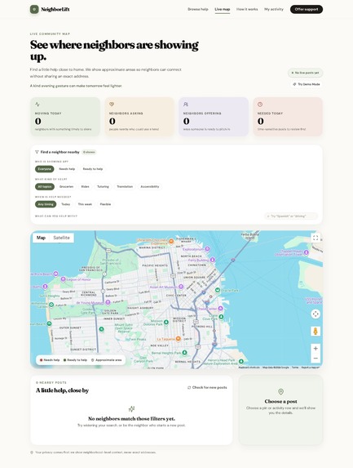Click the map camera controls icon
Image resolution: width=353 pixels, height=468 pixels.
click(315, 314)
